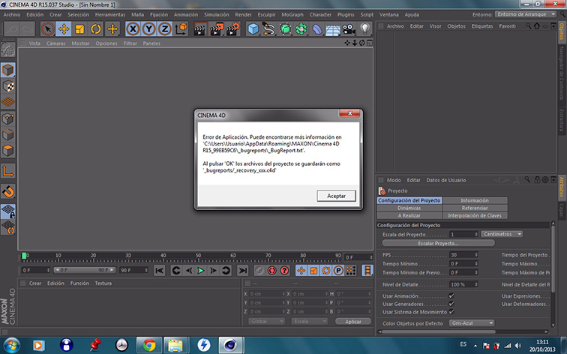Open the Global coordinate dropdown
The image size is (567, 354).
pos(266,321)
